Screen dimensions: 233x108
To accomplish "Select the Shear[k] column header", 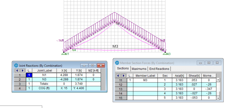I will (194, 76).
